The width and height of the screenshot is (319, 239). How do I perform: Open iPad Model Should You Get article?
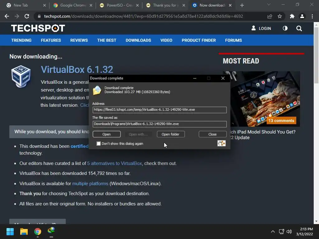coord(262,135)
